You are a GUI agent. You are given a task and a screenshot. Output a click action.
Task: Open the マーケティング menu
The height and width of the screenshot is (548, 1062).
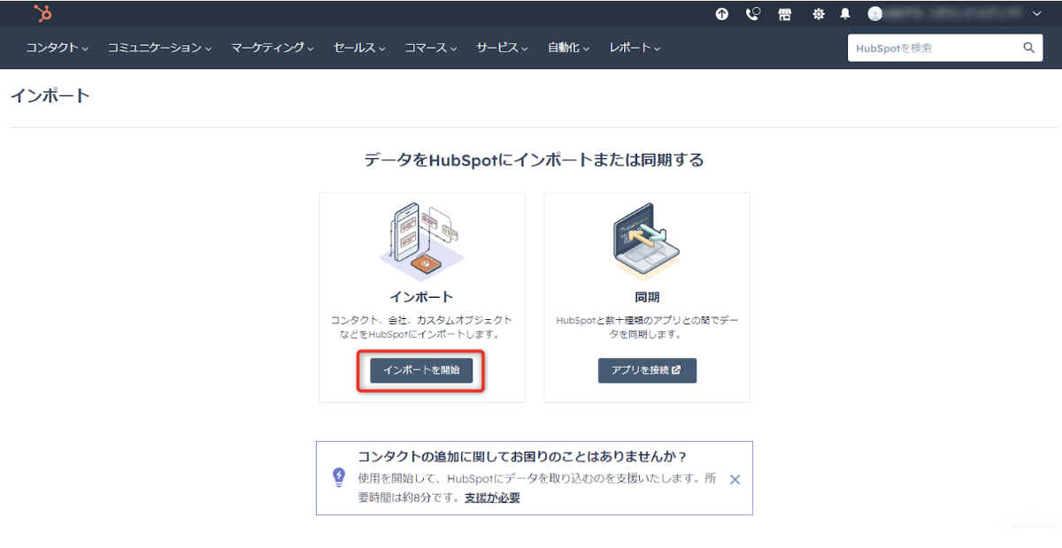point(273,48)
